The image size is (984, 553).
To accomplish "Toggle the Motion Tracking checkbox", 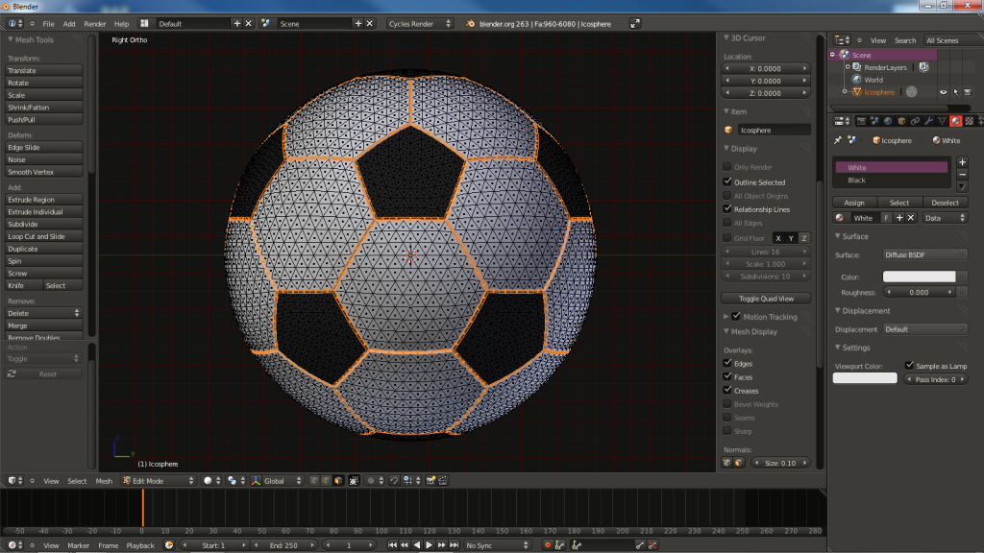I will pyautogui.click(x=736, y=317).
